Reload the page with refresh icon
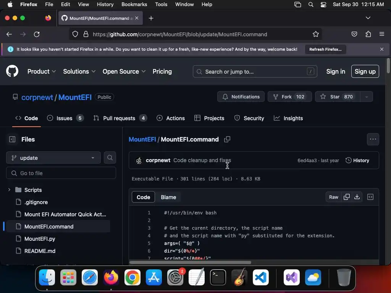 point(37,34)
